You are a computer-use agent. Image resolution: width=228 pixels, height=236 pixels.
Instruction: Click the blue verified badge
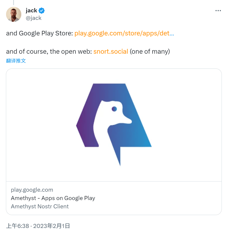(x=41, y=11)
